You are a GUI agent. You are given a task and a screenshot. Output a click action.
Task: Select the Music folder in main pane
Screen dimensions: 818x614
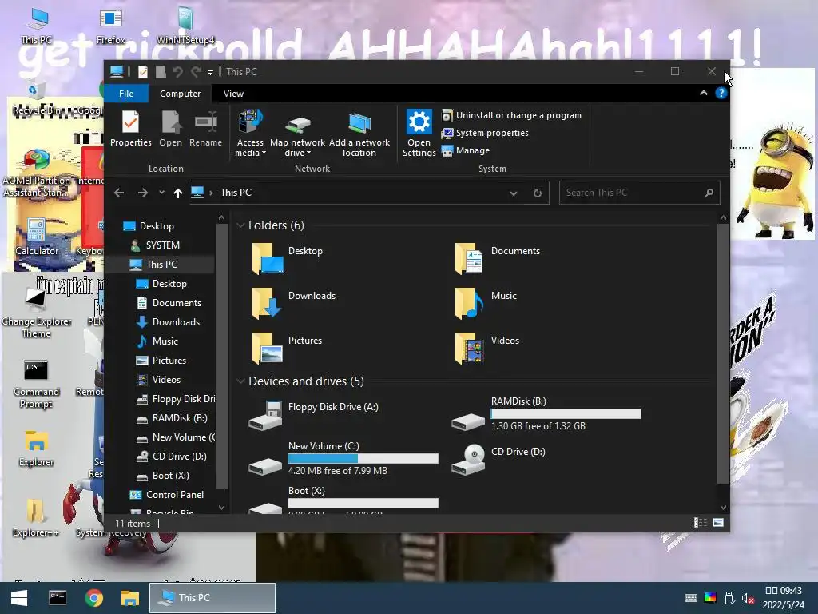click(x=486, y=303)
